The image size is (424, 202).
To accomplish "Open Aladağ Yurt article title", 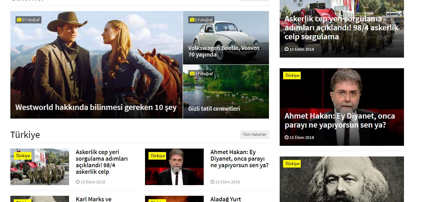I will (x=225, y=199).
